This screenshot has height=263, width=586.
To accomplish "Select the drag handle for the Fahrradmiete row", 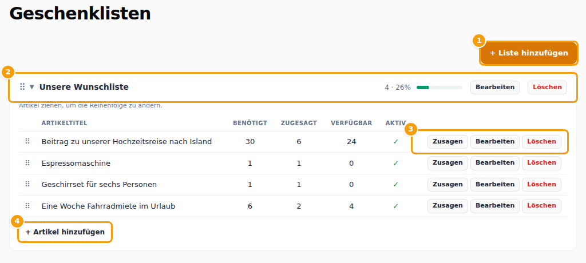I will [27, 206].
